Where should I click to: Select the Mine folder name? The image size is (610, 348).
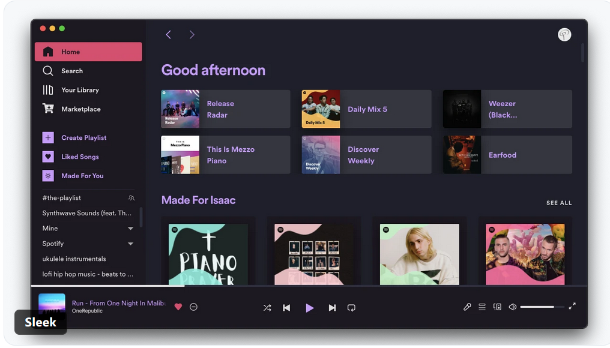(50, 228)
